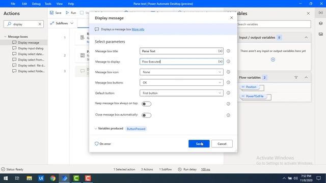326x183 pixels.
Task: Insert variable in Message box title field
Action: (x=220, y=51)
